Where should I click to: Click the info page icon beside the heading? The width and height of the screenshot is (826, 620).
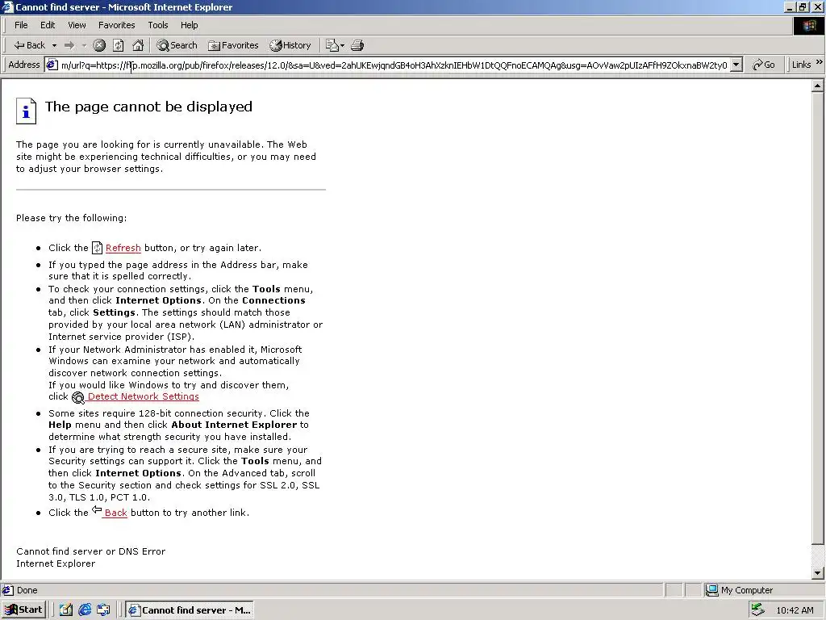tap(26, 111)
